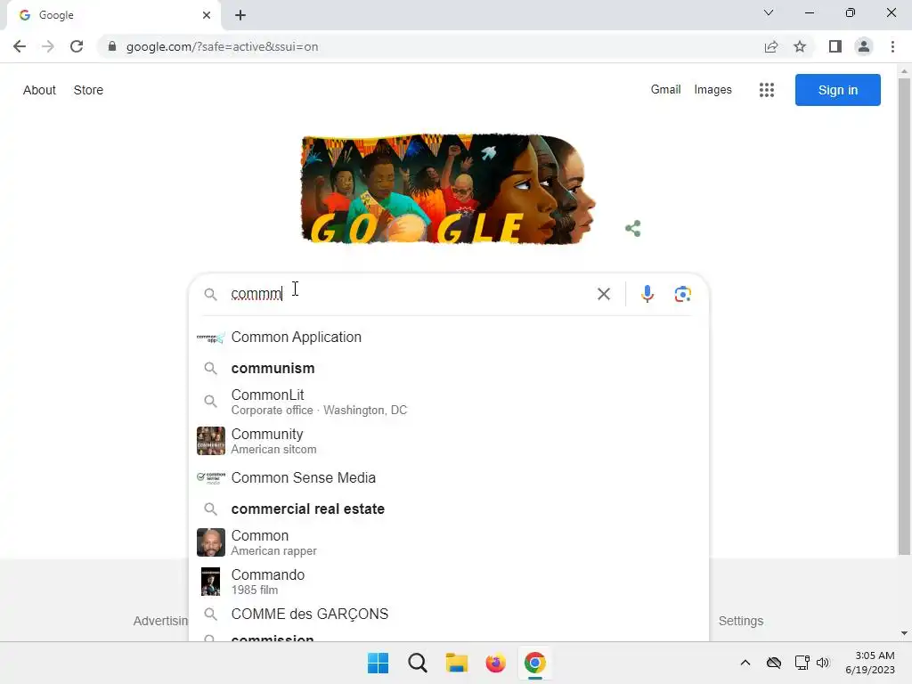
Task: Open the network tray icon
Action: pos(802,663)
